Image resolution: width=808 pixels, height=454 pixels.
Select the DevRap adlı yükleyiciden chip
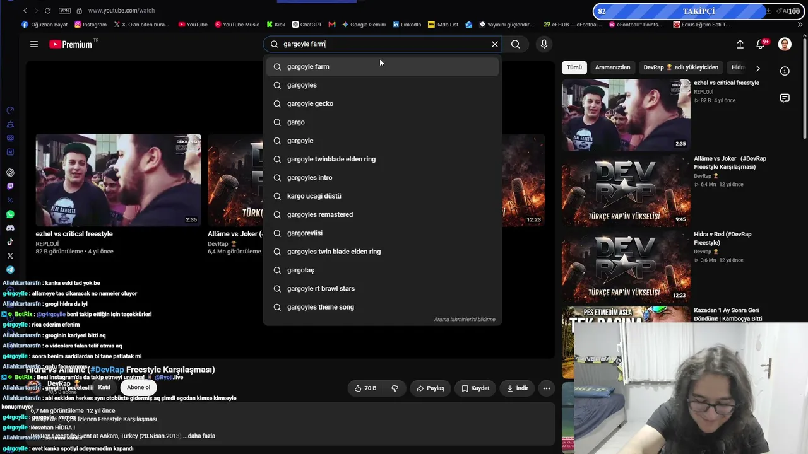[x=680, y=67]
